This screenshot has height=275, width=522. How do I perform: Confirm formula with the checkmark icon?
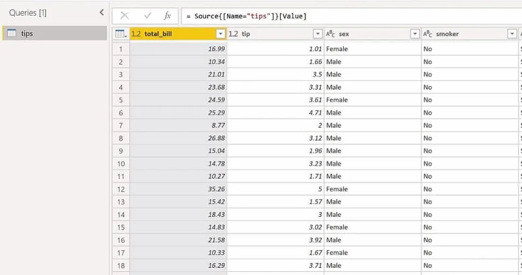pyautogui.click(x=147, y=16)
